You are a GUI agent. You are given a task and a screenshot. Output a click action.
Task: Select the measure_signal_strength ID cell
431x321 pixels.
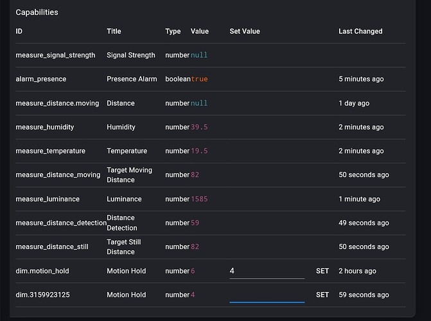tap(55, 55)
